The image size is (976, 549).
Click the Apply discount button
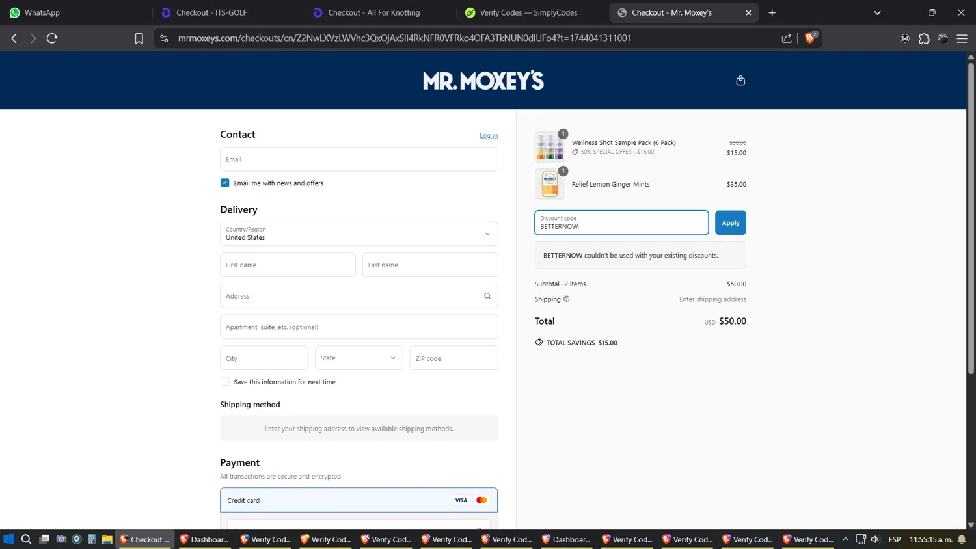click(x=731, y=222)
